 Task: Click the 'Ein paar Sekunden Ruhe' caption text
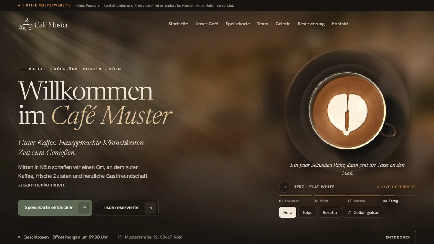click(x=347, y=169)
